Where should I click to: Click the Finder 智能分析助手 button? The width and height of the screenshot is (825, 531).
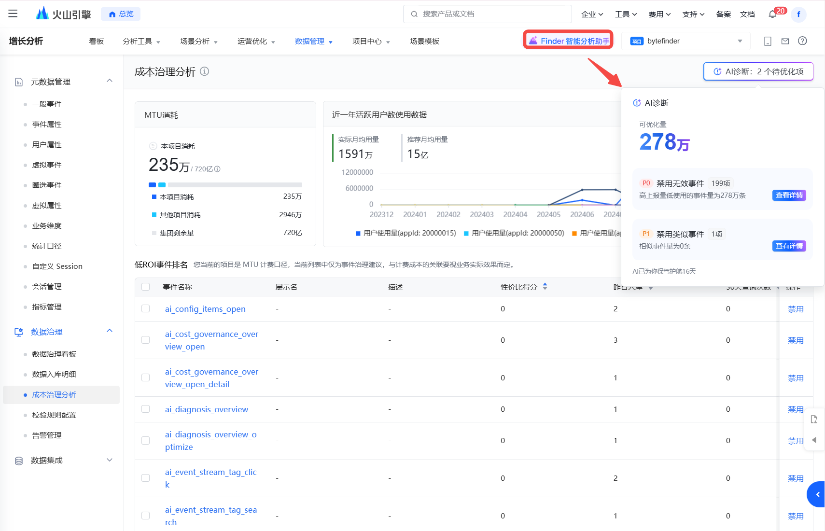click(568, 41)
